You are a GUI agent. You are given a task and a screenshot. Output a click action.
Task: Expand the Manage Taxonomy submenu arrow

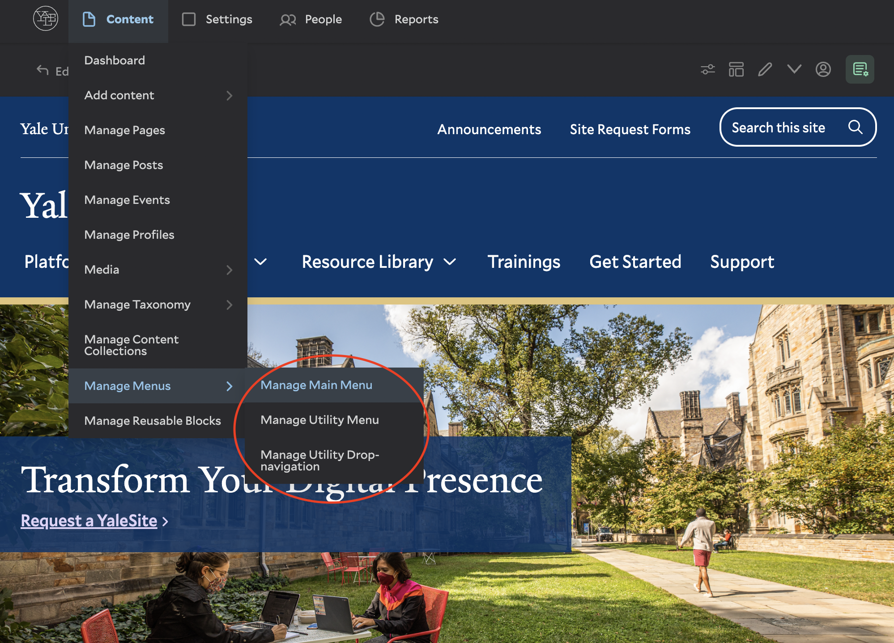coord(230,305)
